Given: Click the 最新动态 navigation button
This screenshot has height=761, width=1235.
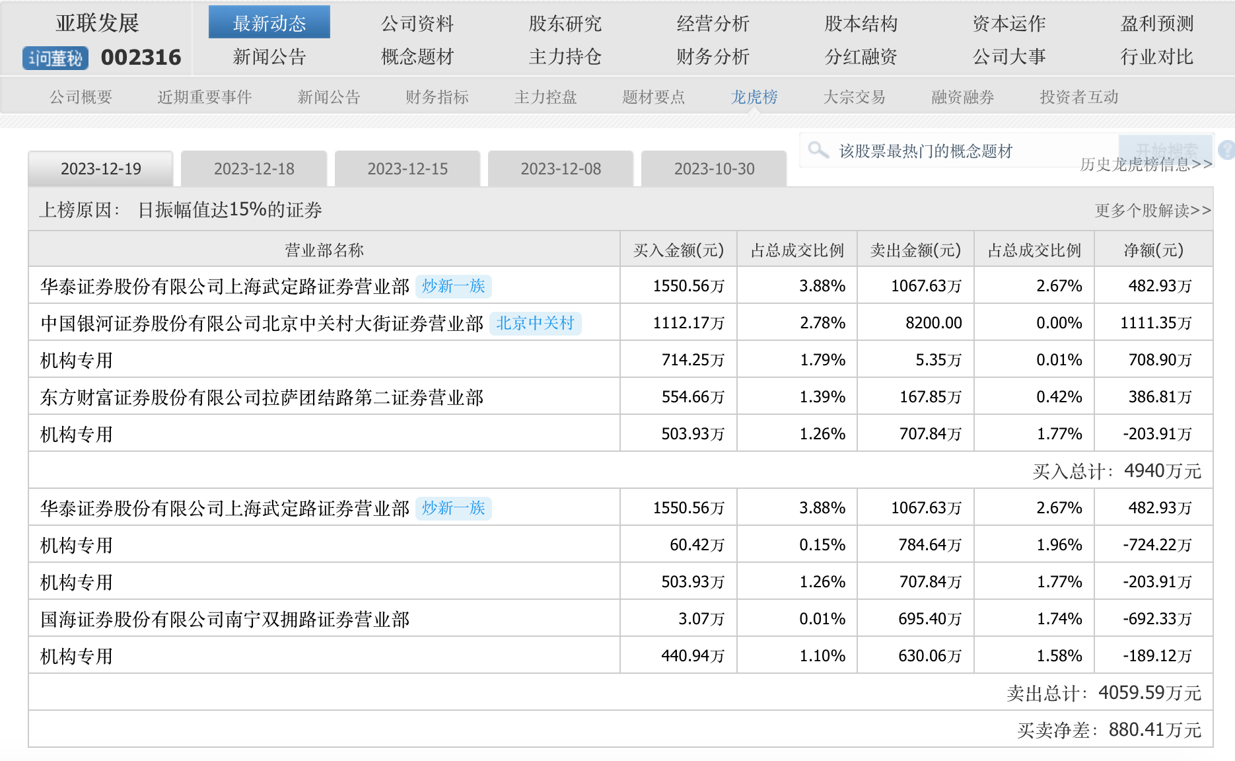Looking at the screenshot, I should 269,23.
